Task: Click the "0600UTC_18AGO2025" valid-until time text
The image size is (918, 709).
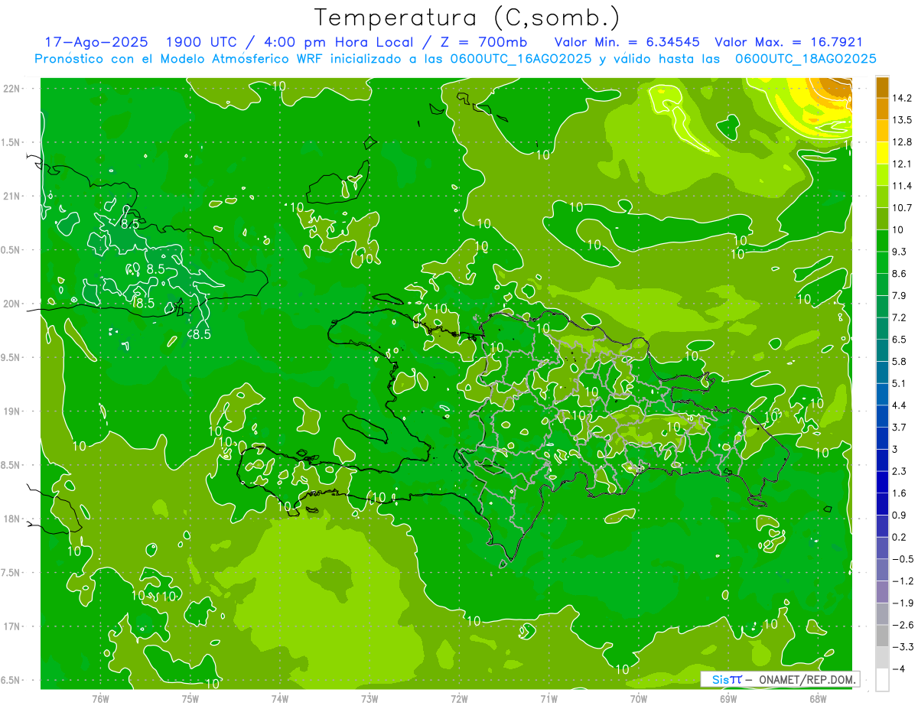Action: click(806, 59)
